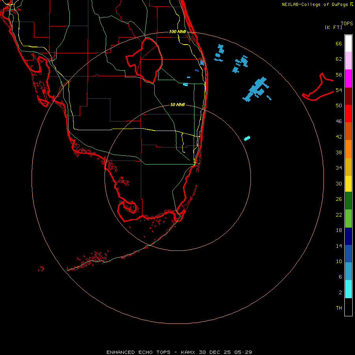Click the legend value 6

pos(340,277)
